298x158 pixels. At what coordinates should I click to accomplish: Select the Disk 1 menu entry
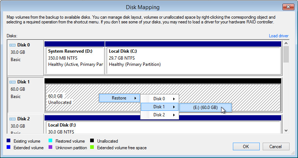tap(160, 107)
